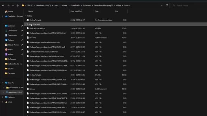Open Downloads quick access icon
Screen dimensions: 207x116
tap(6, 31)
